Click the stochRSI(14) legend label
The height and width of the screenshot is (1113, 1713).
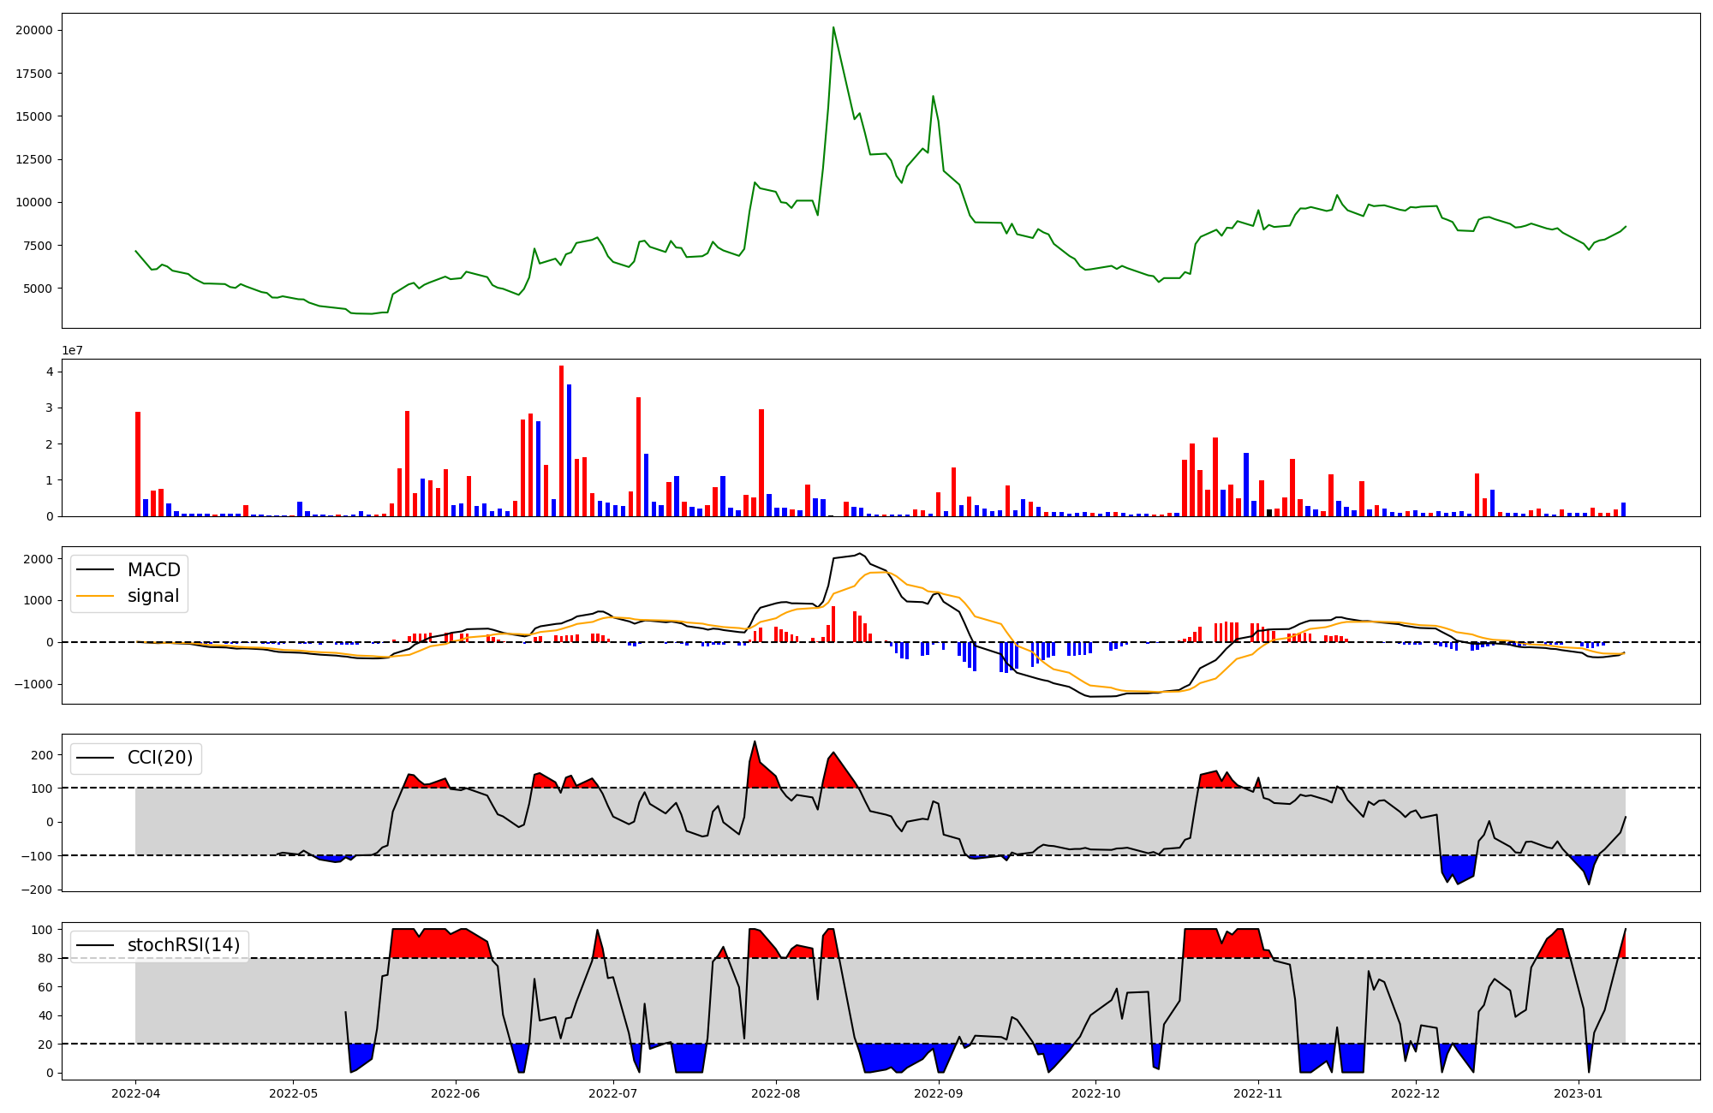coord(183,945)
